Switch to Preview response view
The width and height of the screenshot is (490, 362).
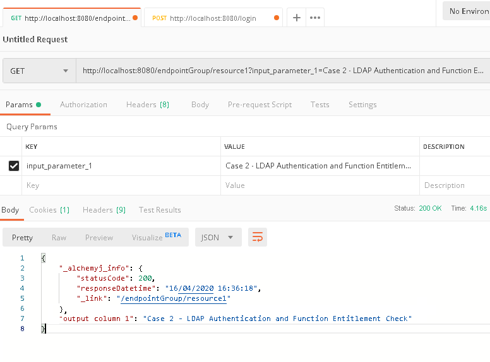99,238
